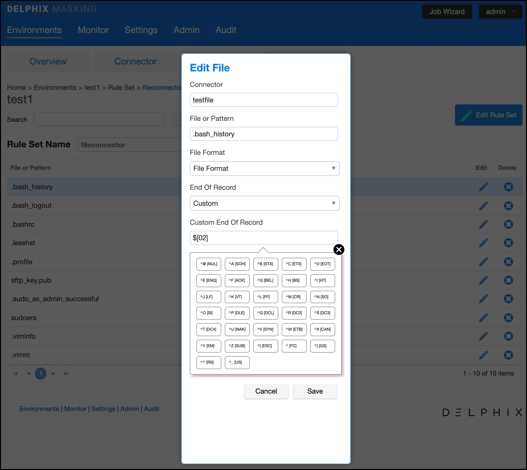Insert the ^J [LF] control character
Image resolution: width=527 pixels, height=470 pixels.
(208, 297)
